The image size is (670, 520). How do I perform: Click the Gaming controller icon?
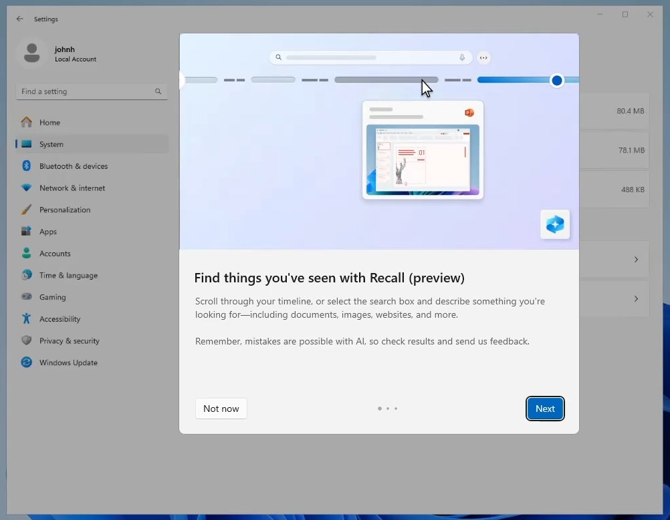coord(27,296)
